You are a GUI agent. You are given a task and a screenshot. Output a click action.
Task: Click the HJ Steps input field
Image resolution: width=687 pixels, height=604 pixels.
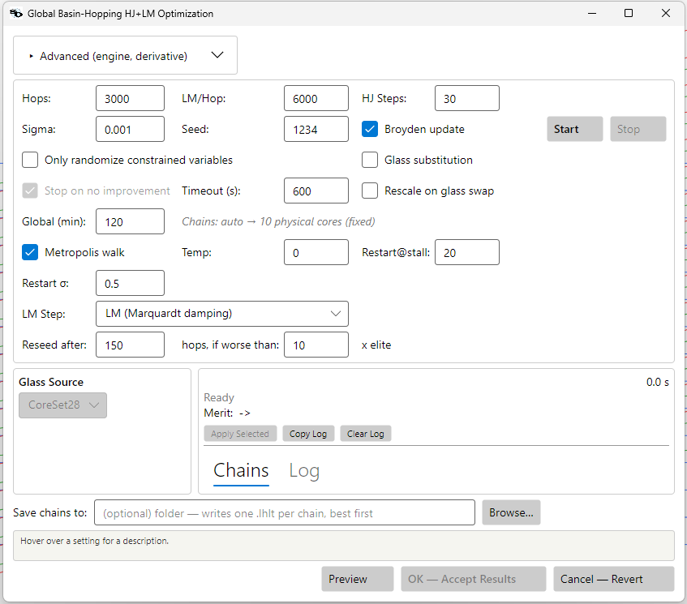pyautogui.click(x=466, y=98)
